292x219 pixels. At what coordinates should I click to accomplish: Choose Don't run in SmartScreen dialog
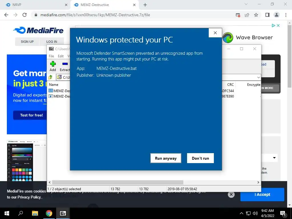(200, 158)
